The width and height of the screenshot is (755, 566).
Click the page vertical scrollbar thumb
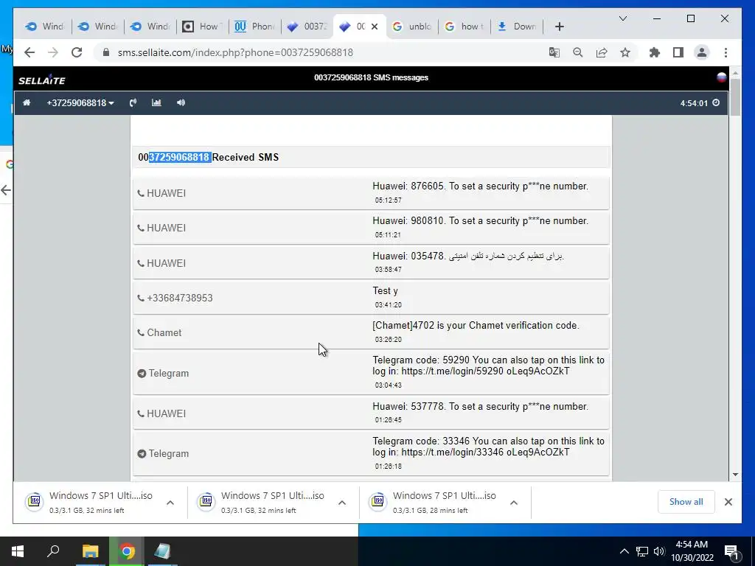point(735,97)
